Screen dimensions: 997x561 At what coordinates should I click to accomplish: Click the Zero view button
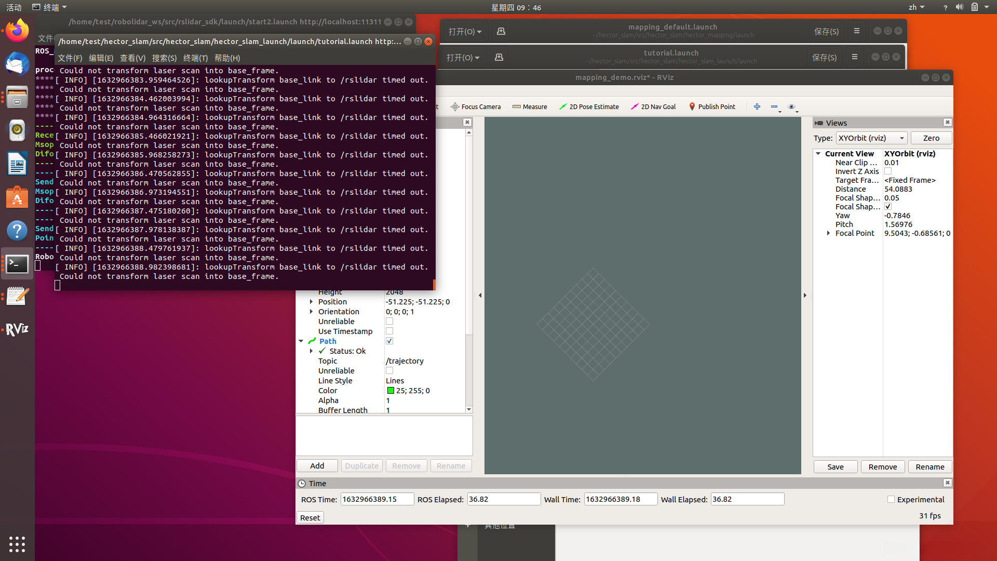tap(931, 138)
